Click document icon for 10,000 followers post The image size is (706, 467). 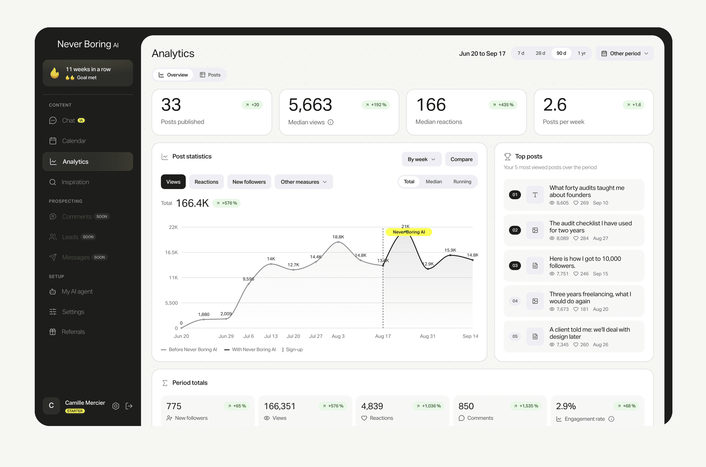535,266
